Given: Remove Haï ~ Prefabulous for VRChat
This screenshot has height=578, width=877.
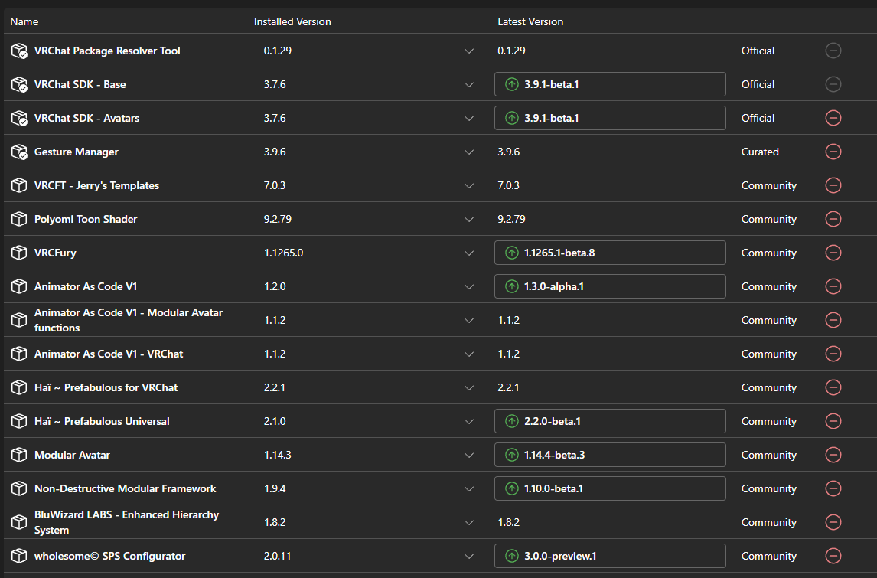Looking at the screenshot, I should (x=833, y=387).
